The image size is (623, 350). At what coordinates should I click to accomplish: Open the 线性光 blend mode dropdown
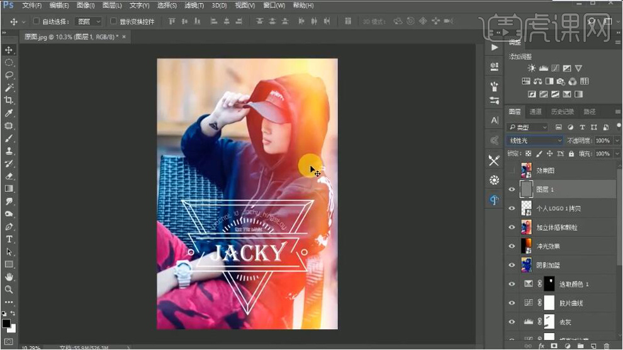(x=535, y=141)
